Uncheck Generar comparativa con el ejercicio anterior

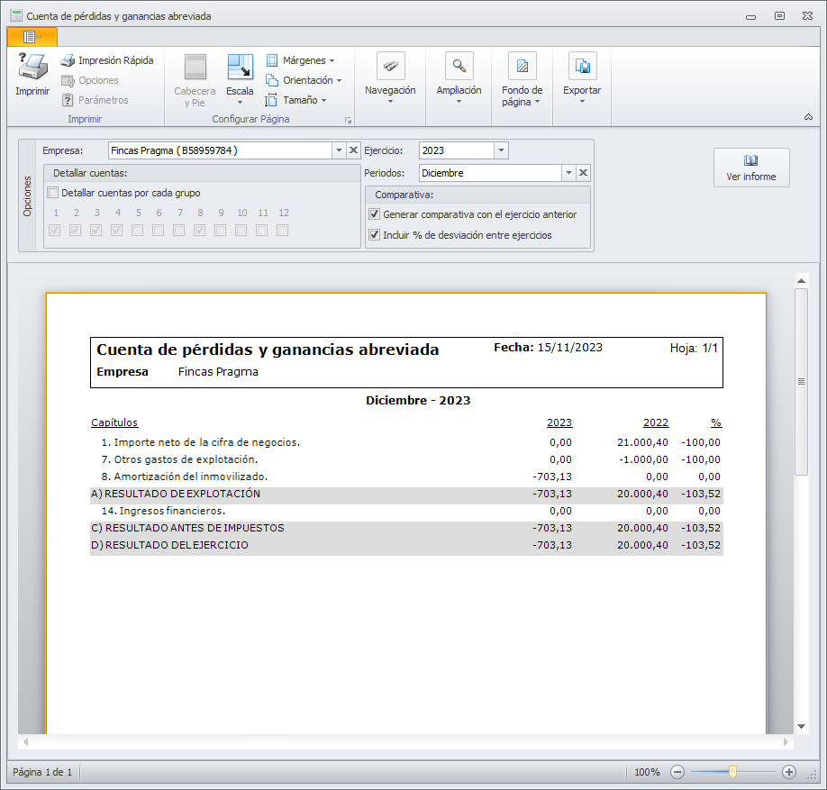[x=374, y=214]
